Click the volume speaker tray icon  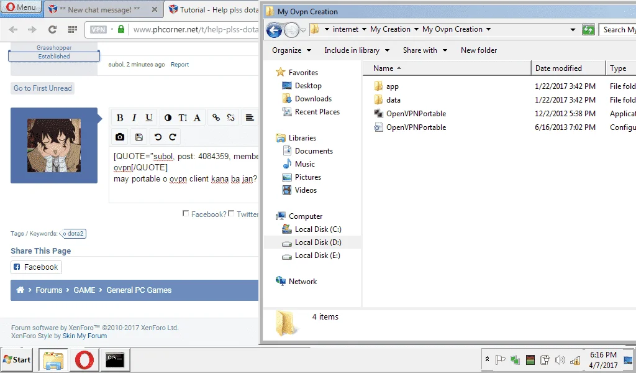560,359
